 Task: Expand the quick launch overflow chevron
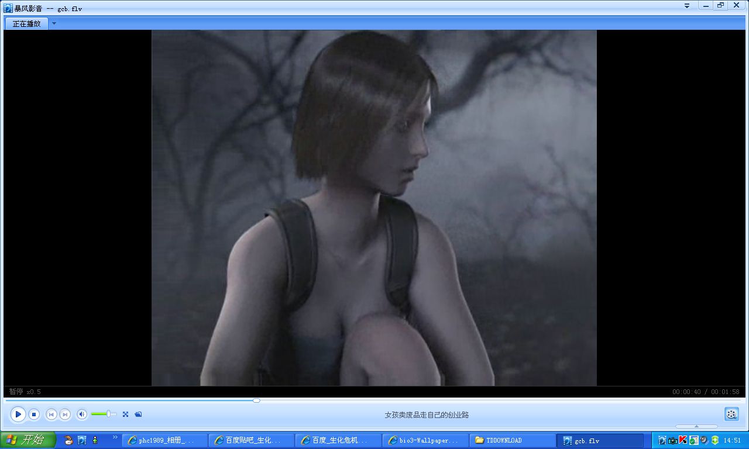(x=115, y=437)
